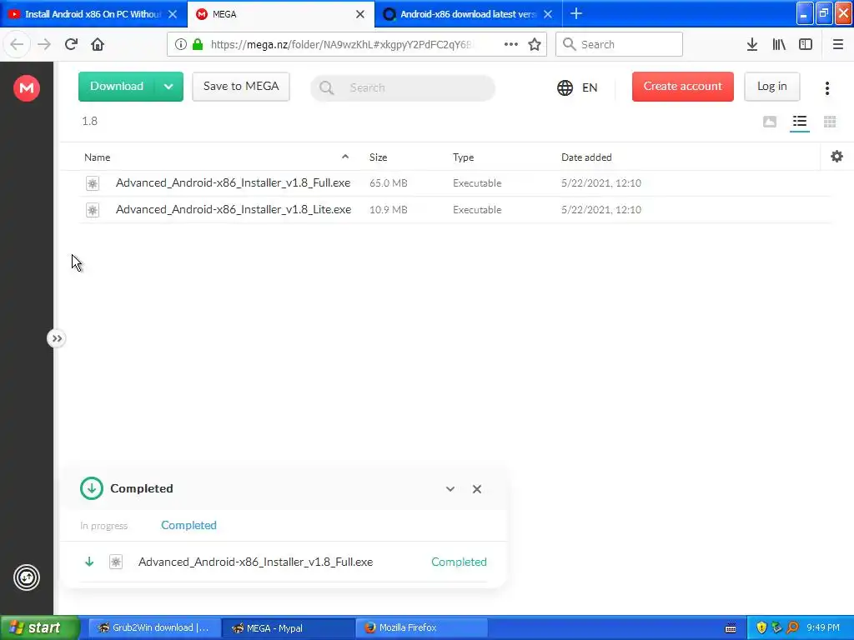Click the file icon of Lite.exe row
Viewport: 854px width, 640px height.
[x=93, y=210]
